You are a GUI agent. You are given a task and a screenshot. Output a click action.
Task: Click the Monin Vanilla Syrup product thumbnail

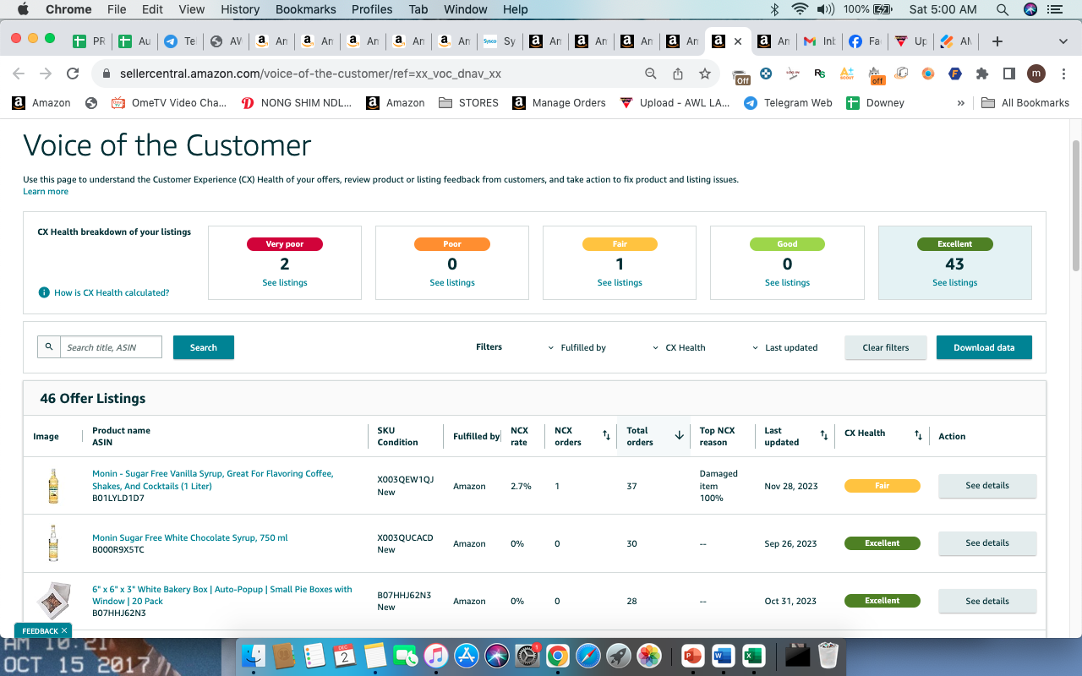click(x=53, y=486)
